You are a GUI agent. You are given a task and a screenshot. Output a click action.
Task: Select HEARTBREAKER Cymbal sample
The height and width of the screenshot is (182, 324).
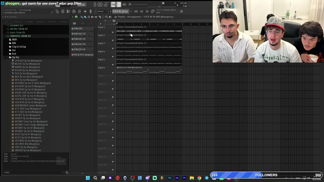pos(30,106)
